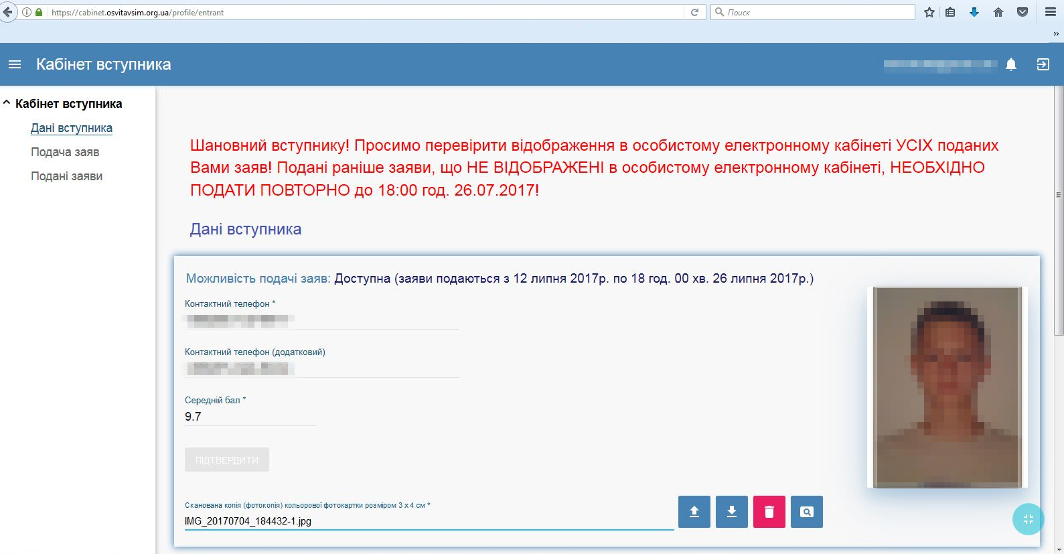
Task: Open the hamburger navigation menu
Action: pos(15,64)
